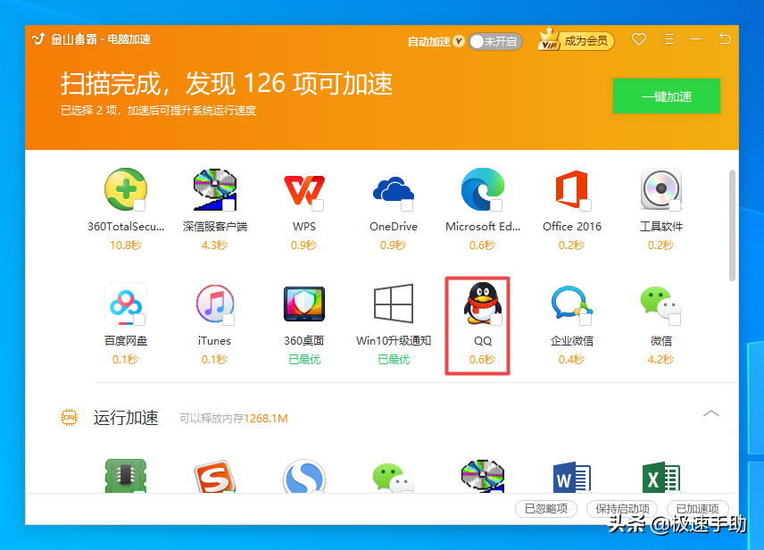Click the 一键加速 green button
The image size is (764, 550).
tap(666, 96)
